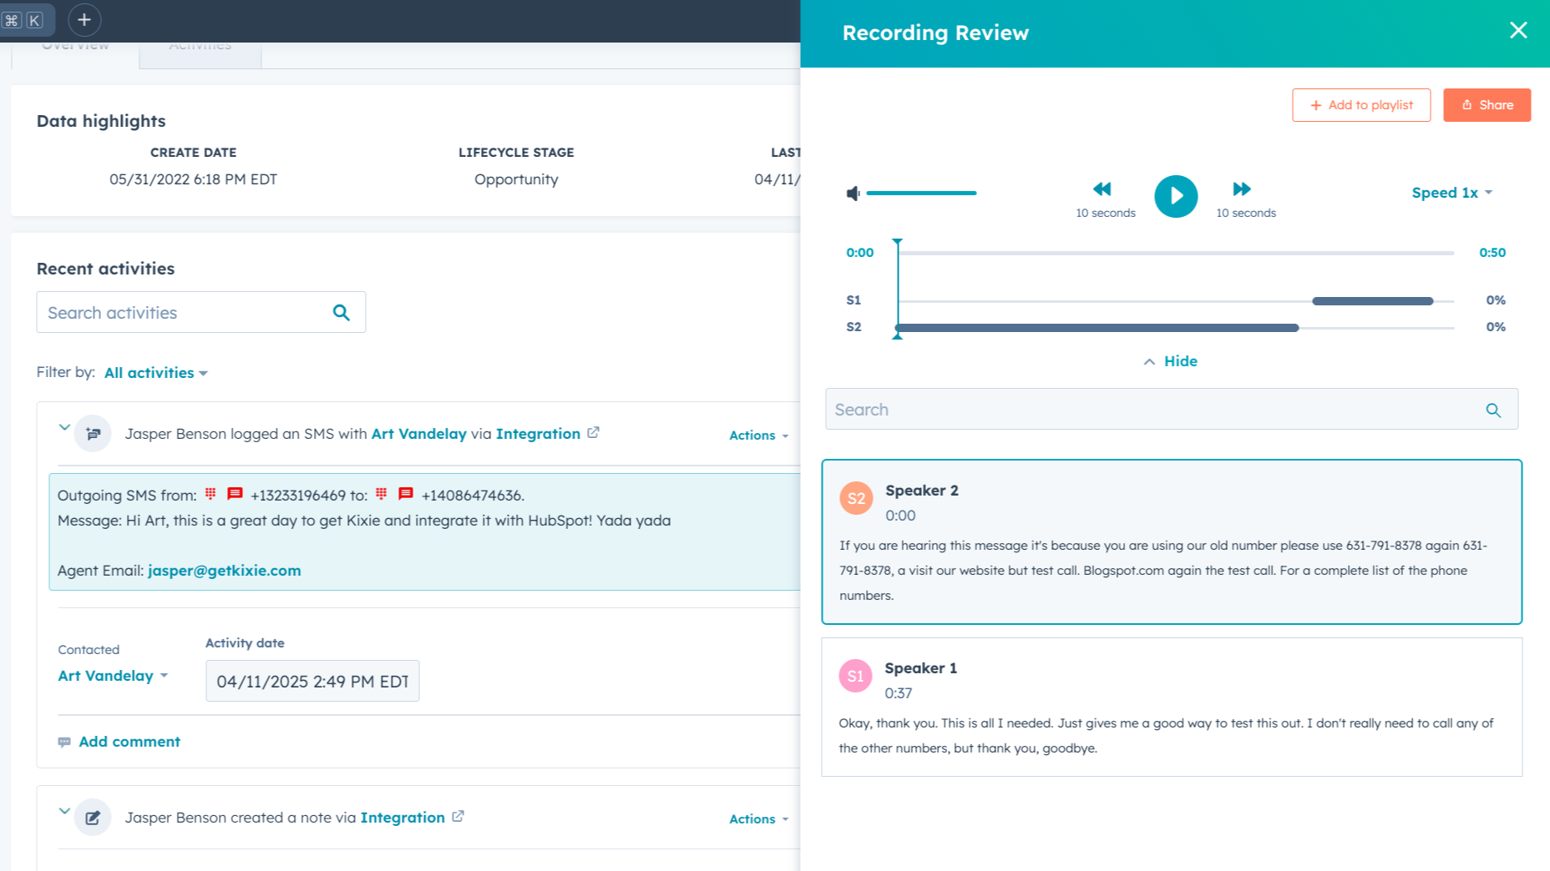Click the note activity icon
This screenshot has height=871, width=1550.
93,817
